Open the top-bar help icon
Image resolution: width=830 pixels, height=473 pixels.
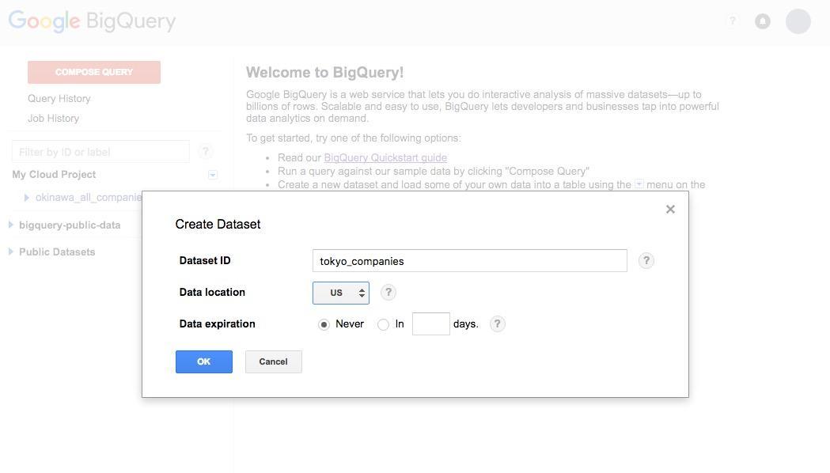(x=733, y=21)
